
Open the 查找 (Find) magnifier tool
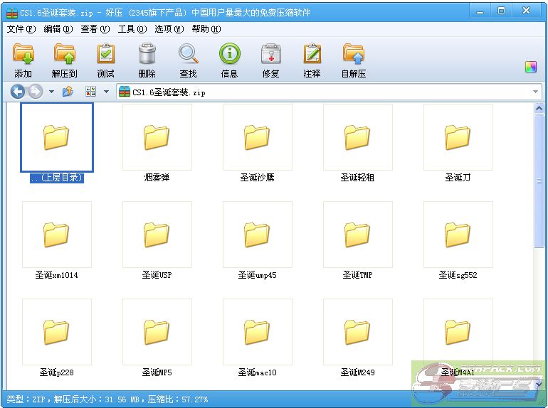[188, 55]
